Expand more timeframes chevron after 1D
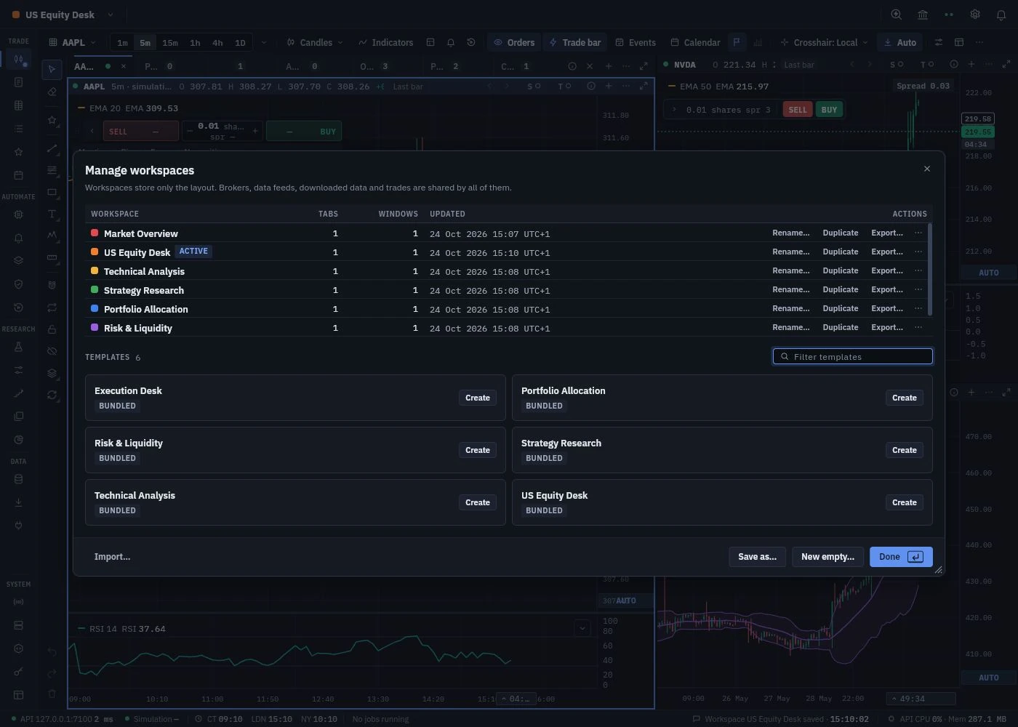This screenshot has width=1018, height=727. [263, 42]
